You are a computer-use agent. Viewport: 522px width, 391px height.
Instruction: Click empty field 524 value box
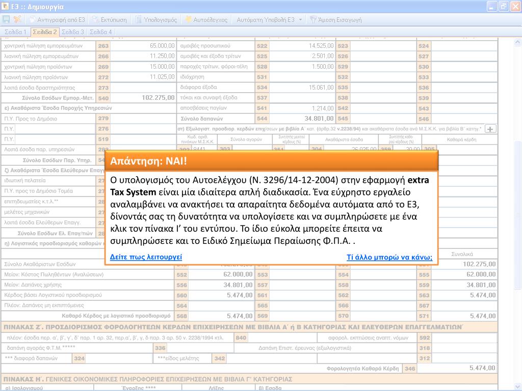[464, 46]
